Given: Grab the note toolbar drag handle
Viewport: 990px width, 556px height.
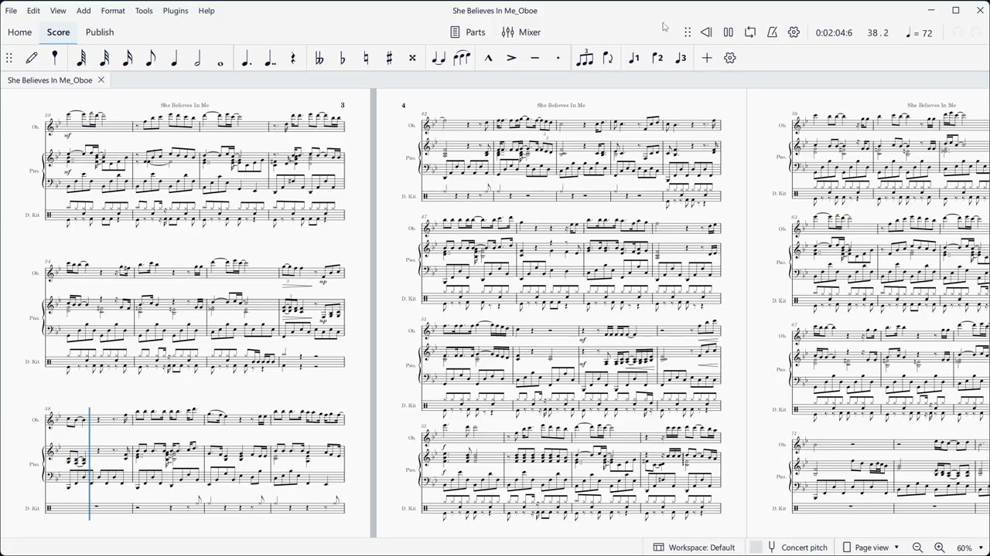Looking at the screenshot, I should [x=9, y=58].
